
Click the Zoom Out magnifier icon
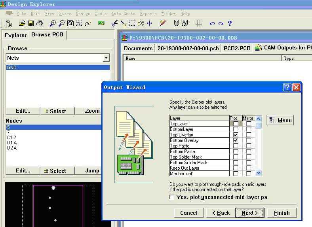point(61,23)
